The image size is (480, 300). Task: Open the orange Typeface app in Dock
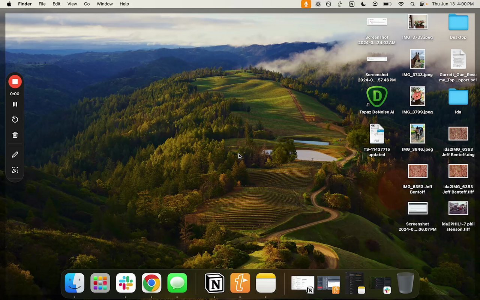pos(240,283)
